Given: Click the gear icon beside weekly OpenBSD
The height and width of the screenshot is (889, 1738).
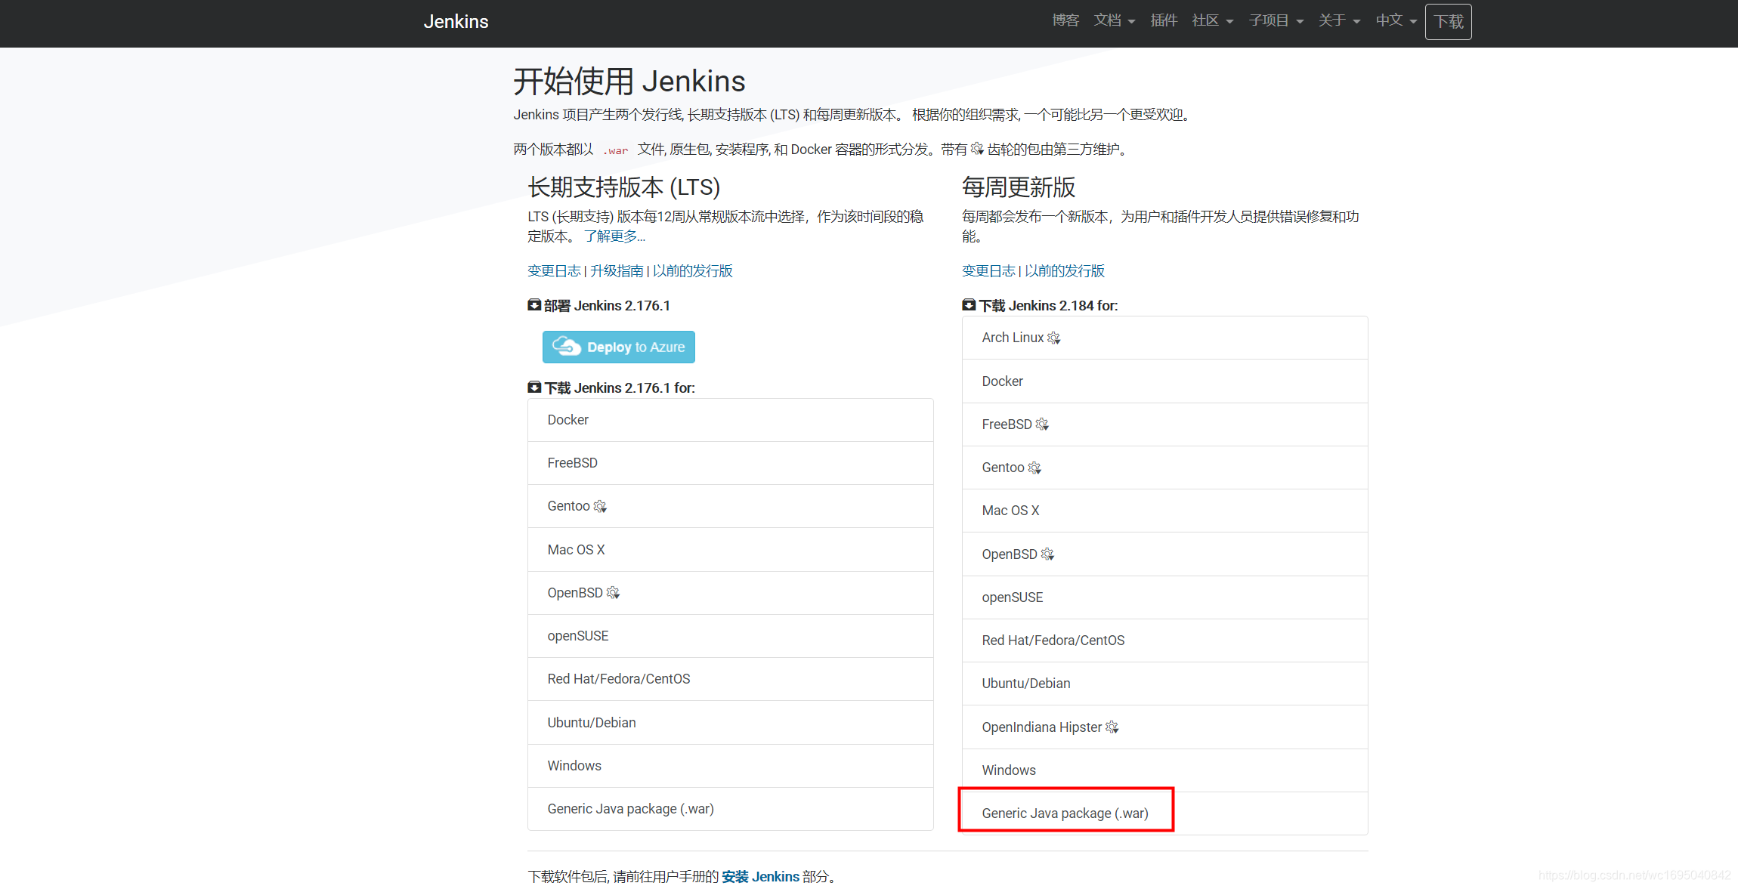Looking at the screenshot, I should click(x=1047, y=554).
